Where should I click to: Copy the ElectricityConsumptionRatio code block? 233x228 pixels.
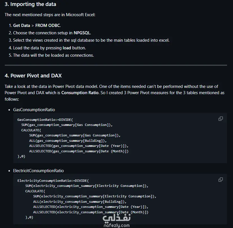[221, 180]
